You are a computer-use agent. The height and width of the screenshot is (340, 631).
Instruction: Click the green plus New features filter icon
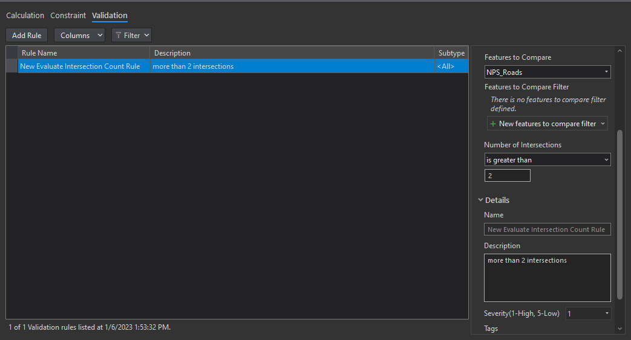point(493,124)
